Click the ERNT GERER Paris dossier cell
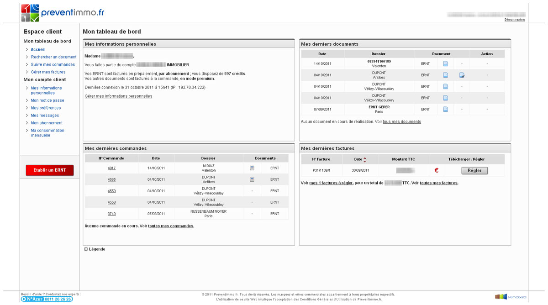Screen dimensions: 548x305 point(379,109)
